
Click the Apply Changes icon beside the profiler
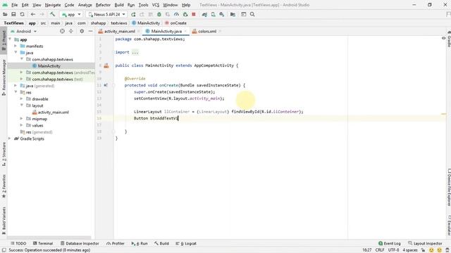click(x=185, y=14)
